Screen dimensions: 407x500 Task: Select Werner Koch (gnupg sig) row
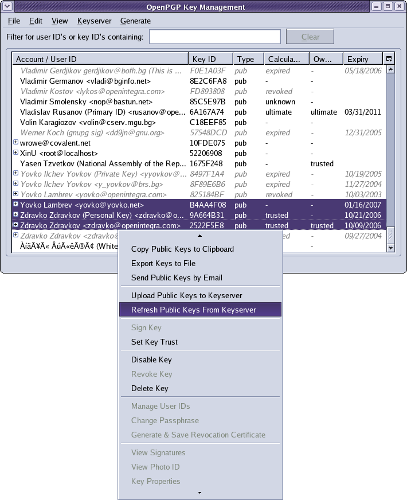(x=199, y=132)
